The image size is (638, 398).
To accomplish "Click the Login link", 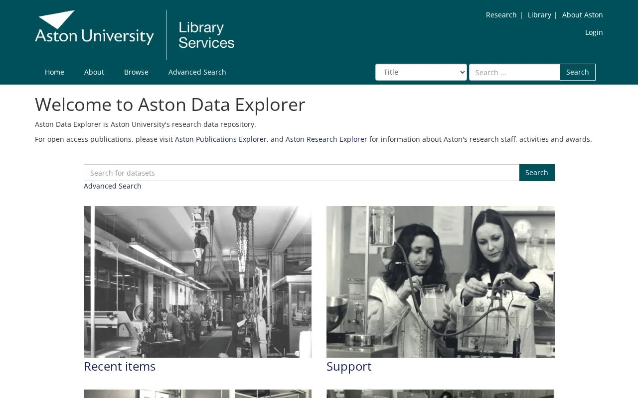I will [594, 32].
